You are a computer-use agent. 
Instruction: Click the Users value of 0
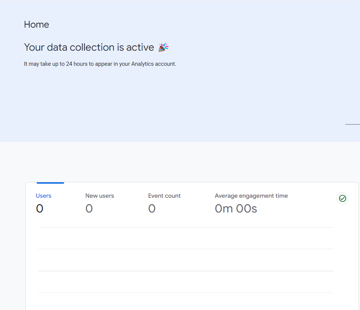coord(40,209)
